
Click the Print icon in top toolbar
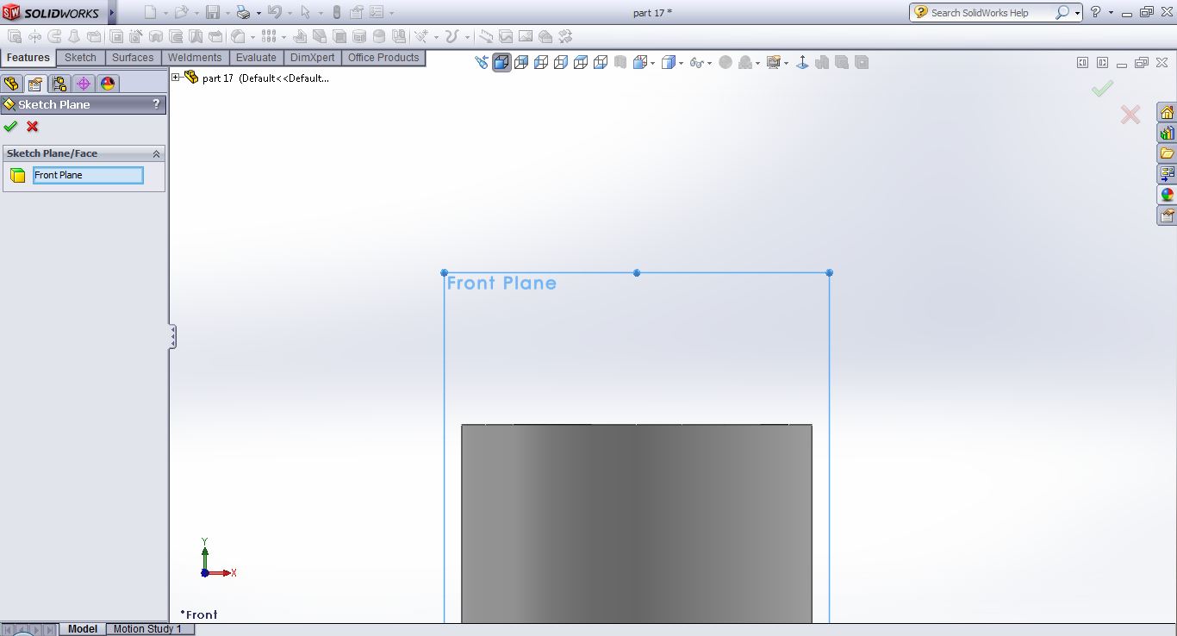point(243,12)
